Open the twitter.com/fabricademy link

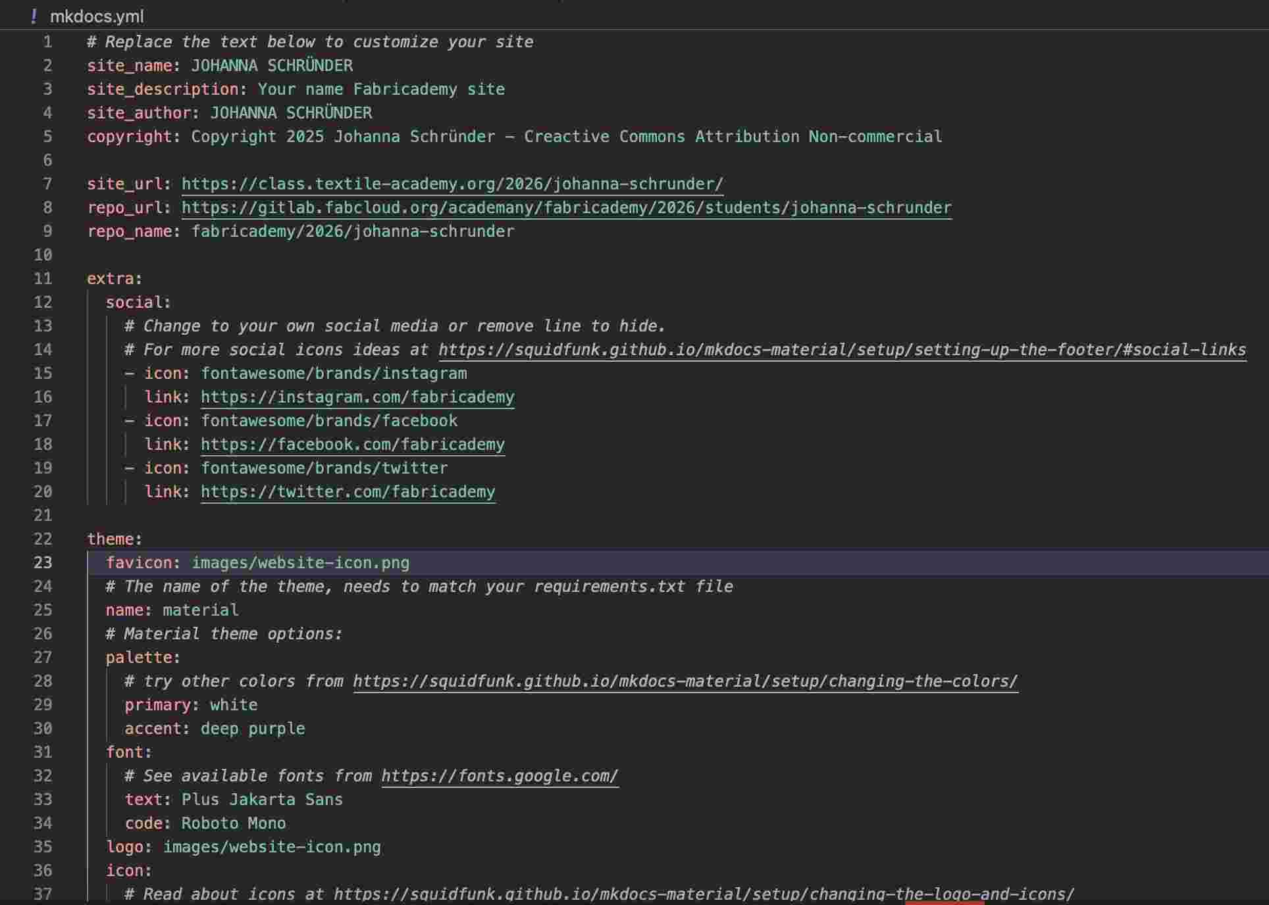click(348, 492)
